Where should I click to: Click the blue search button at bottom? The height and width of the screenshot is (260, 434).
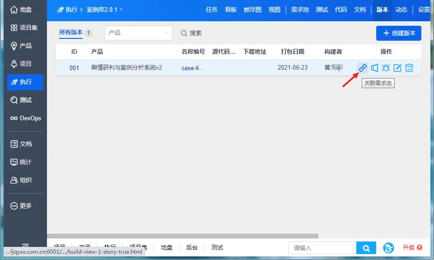pos(366,248)
